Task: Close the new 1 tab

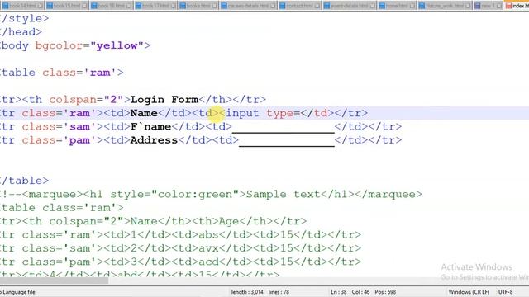Action: pyautogui.click(x=499, y=6)
